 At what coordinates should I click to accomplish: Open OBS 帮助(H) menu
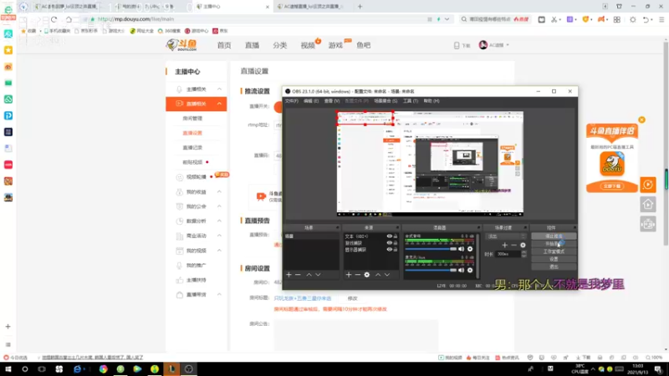click(x=432, y=101)
